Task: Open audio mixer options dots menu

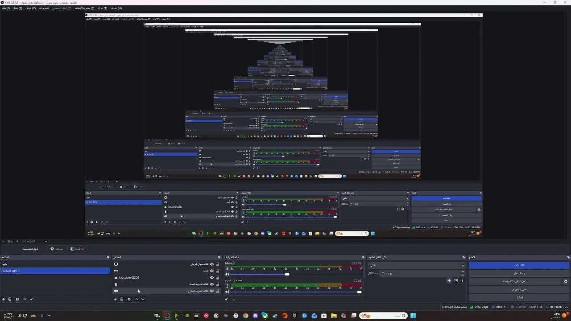Action: [x=234, y=299]
